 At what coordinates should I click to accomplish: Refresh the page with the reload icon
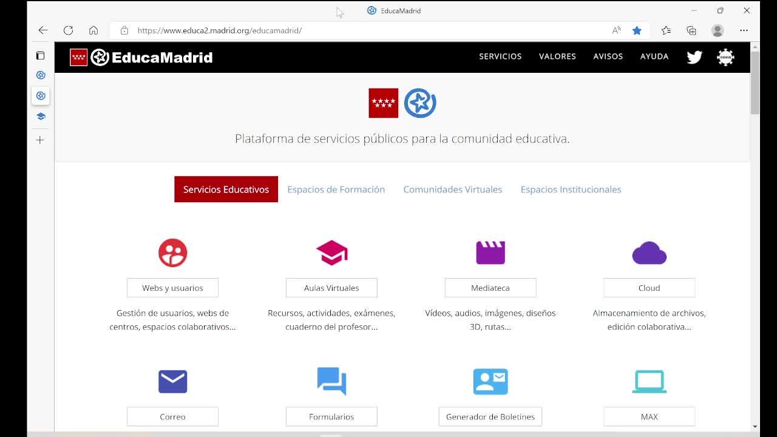[68, 30]
